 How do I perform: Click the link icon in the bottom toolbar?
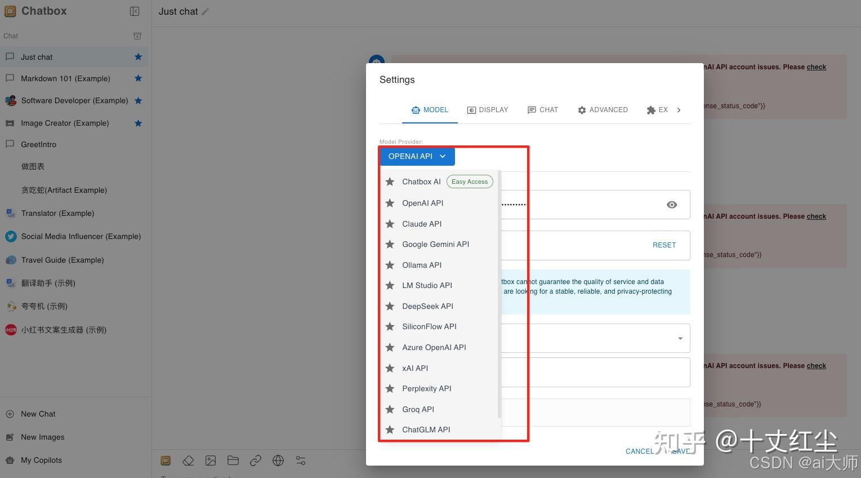pos(256,461)
